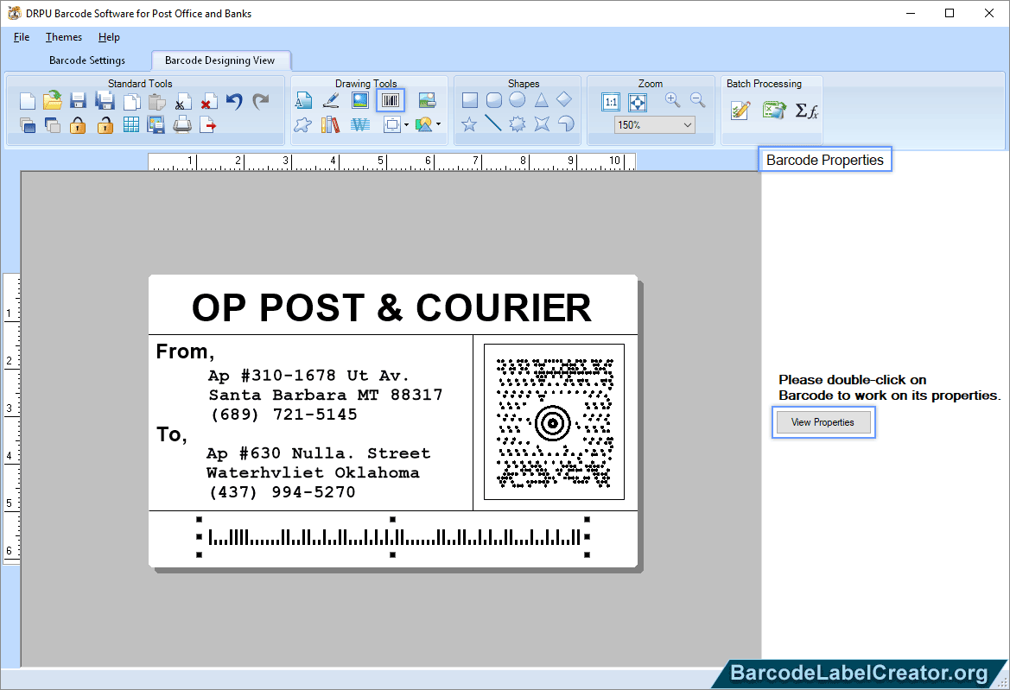The image size is (1010, 690).
Task: Select the line drawing tool
Action: (492, 123)
